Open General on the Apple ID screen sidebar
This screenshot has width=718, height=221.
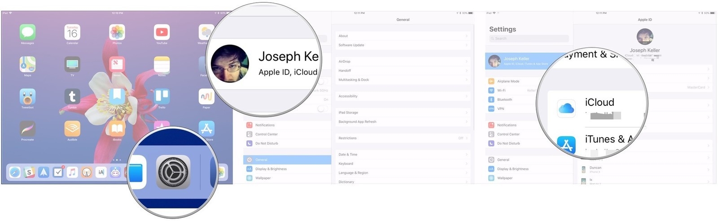529,160
